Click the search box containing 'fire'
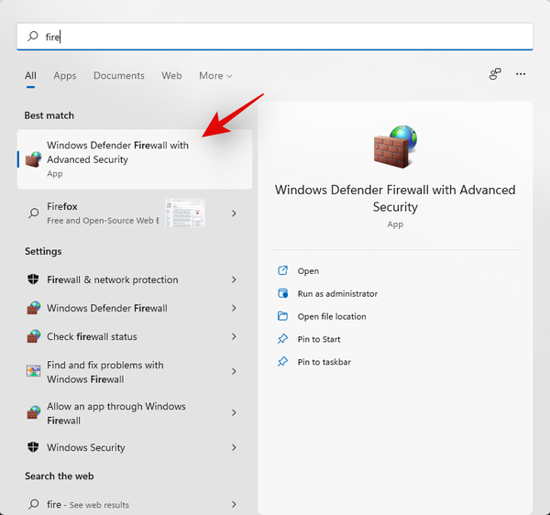This screenshot has height=515, width=550. [275, 37]
